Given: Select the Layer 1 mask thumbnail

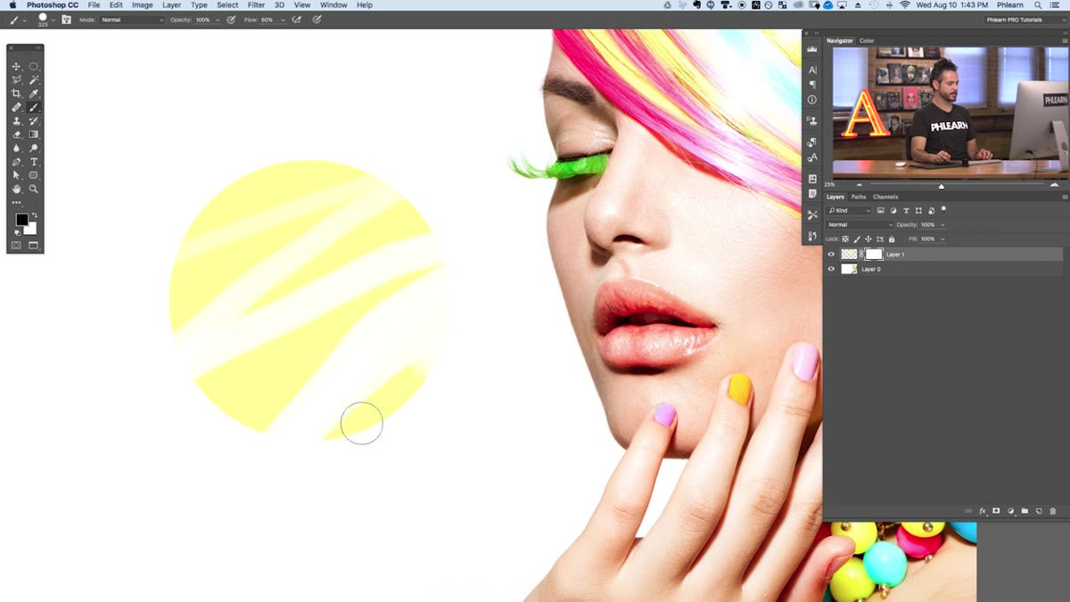Looking at the screenshot, I should (x=874, y=255).
